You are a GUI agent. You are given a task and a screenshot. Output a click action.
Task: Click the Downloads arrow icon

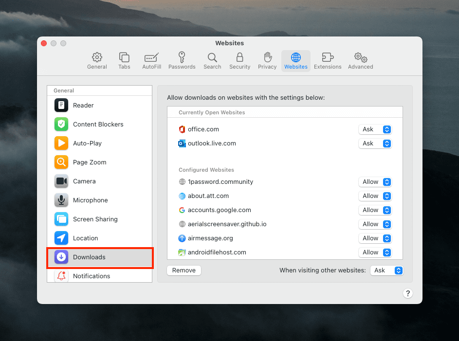pos(61,257)
